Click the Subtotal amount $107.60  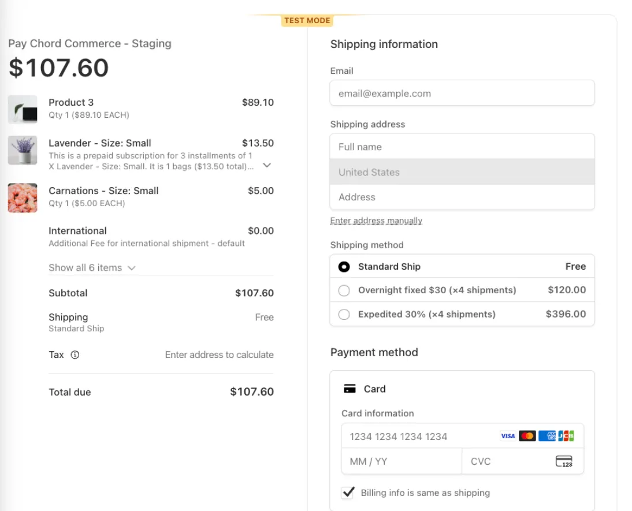254,293
